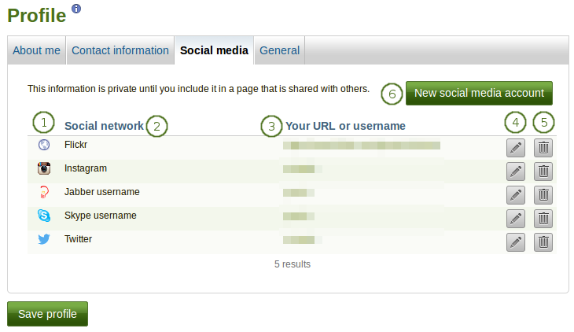Viewport: 574px width, 332px height.
Task: Select the Social media tab
Action: (214, 50)
